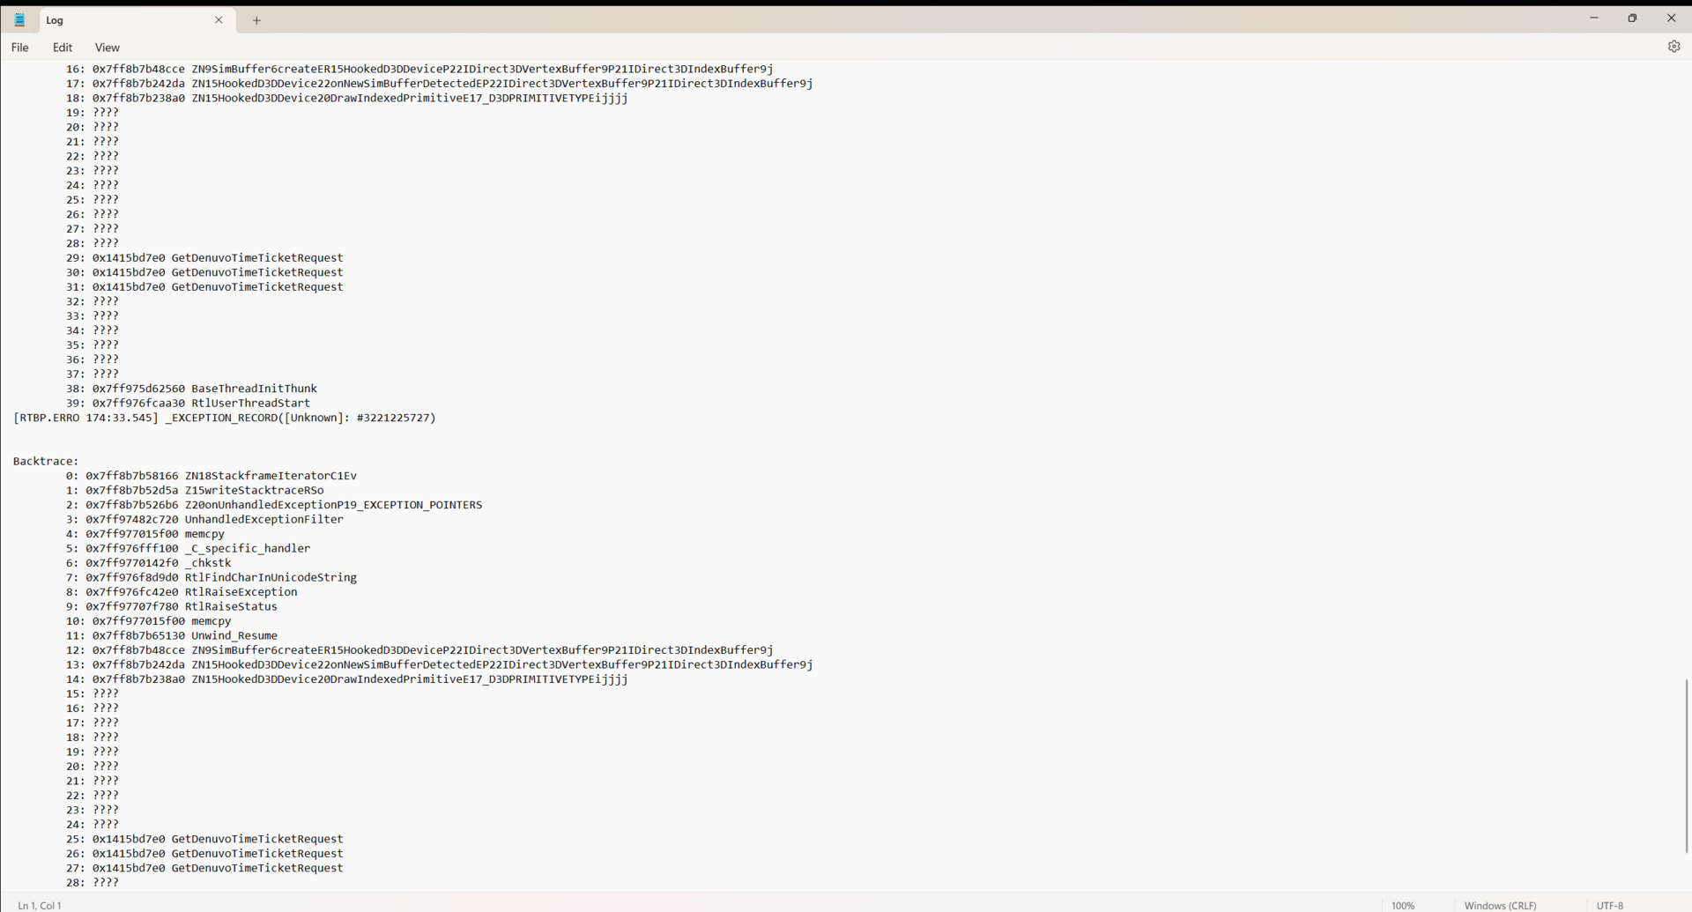
Task: Click the Notepad app icon
Action: (19, 19)
